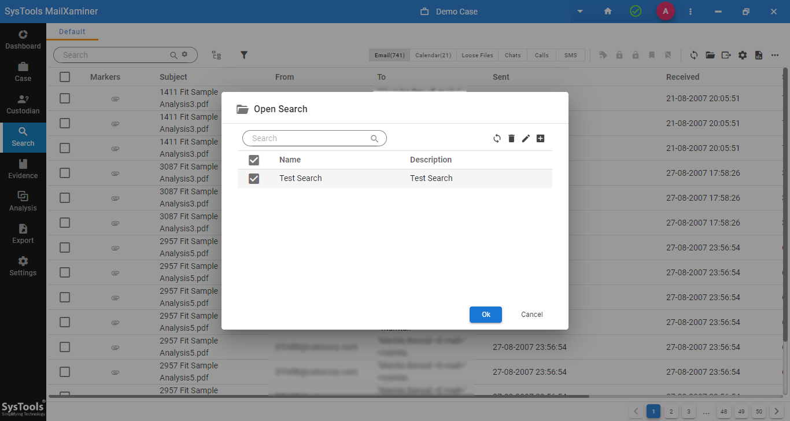This screenshot has width=790, height=421.
Task: Open Analysis section in sidebar
Action: (x=23, y=202)
